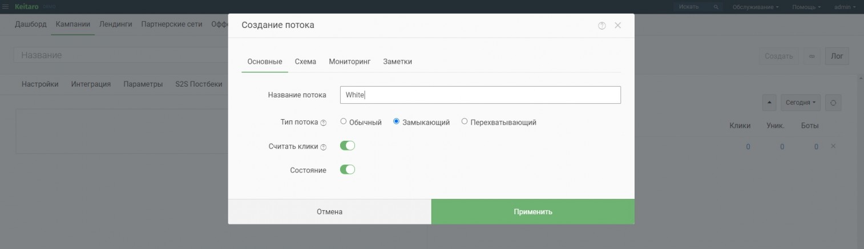864x249 pixels.
Task: Switch to the Схема tab
Action: click(x=305, y=62)
